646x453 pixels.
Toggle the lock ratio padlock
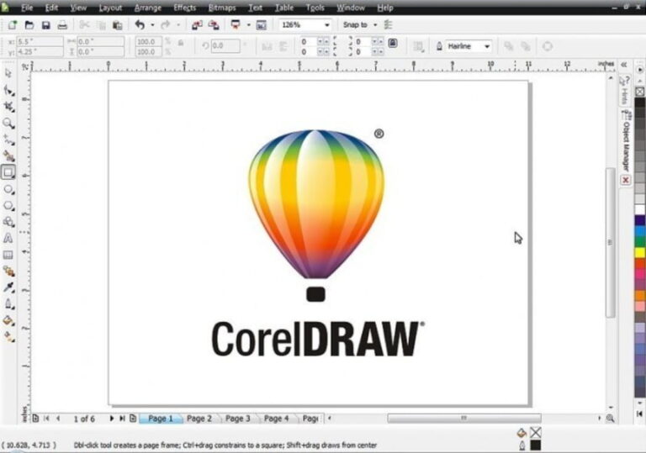click(x=181, y=42)
